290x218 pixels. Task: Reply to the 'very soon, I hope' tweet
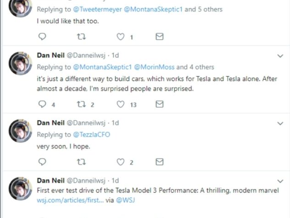pos(42,162)
